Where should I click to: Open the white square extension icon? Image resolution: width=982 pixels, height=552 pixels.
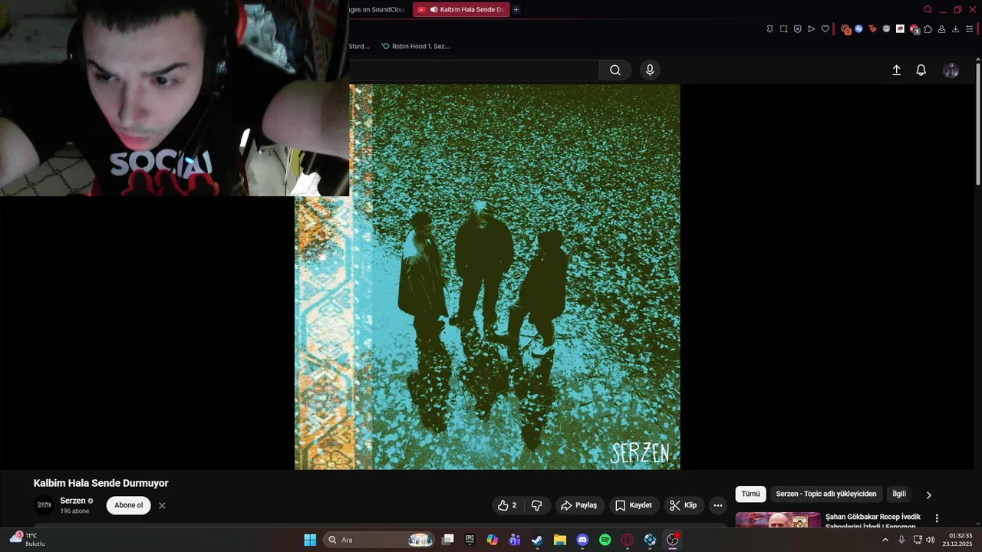900,29
